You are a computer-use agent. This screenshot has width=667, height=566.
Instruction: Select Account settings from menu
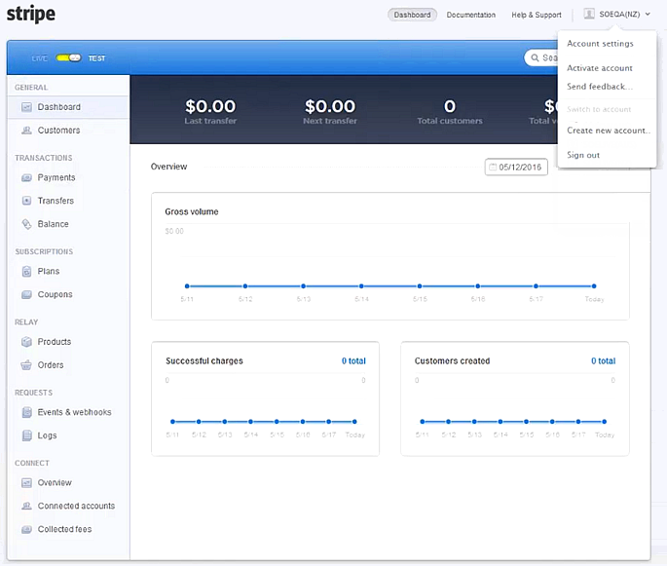(600, 44)
